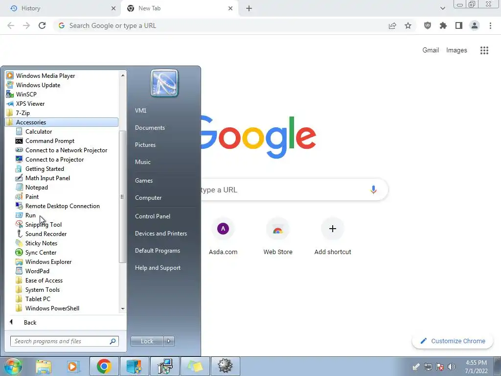Expand Tablet PC folder
Viewport: 501px width, 376px height.
(x=38, y=299)
